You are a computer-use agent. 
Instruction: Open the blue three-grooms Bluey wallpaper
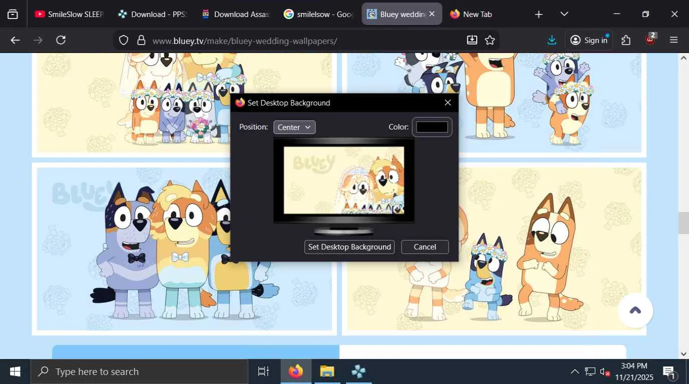tap(184, 248)
